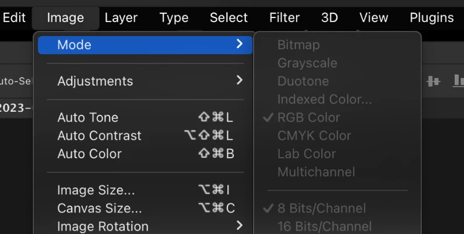
Task: Choose Auto Color command
Action: coord(145,154)
